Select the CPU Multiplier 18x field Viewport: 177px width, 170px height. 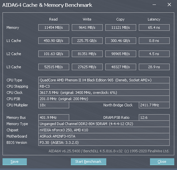(54, 105)
